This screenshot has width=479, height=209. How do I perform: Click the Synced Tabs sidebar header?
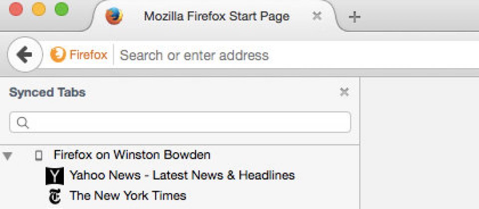click(x=47, y=93)
